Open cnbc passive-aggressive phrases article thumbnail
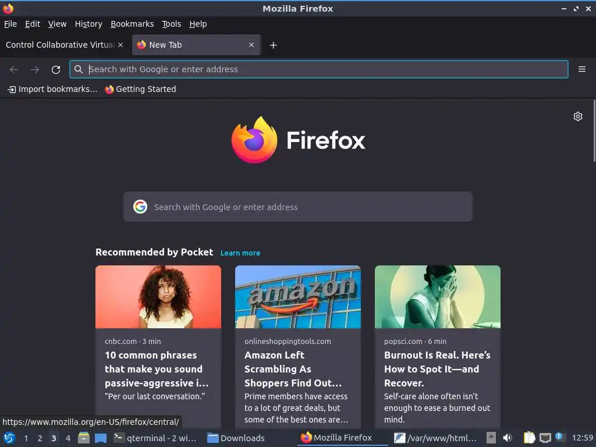The width and height of the screenshot is (596, 447). tap(158, 297)
